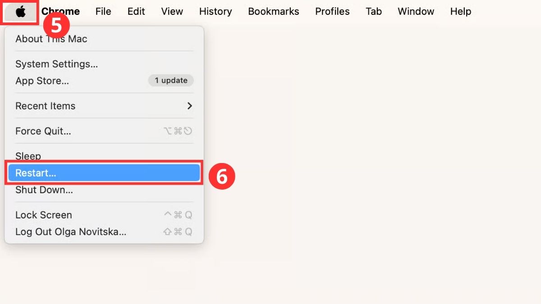This screenshot has width=541, height=304.
Task: Expand the Recent Items submenu arrow
Action: coord(189,106)
